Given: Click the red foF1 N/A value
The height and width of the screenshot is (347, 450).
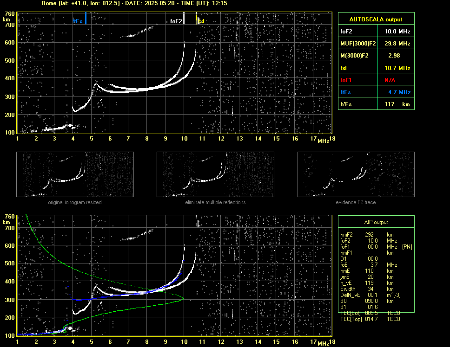Looking at the screenshot, I should point(390,80).
